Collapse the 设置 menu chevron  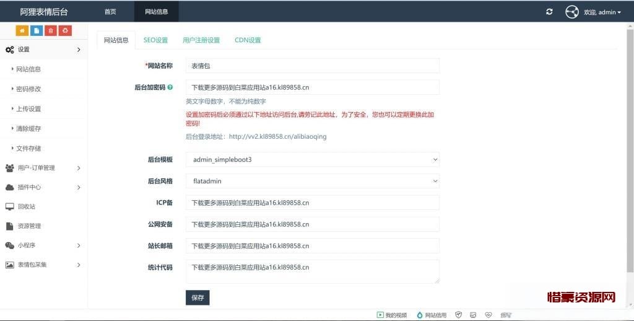coord(79,50)
